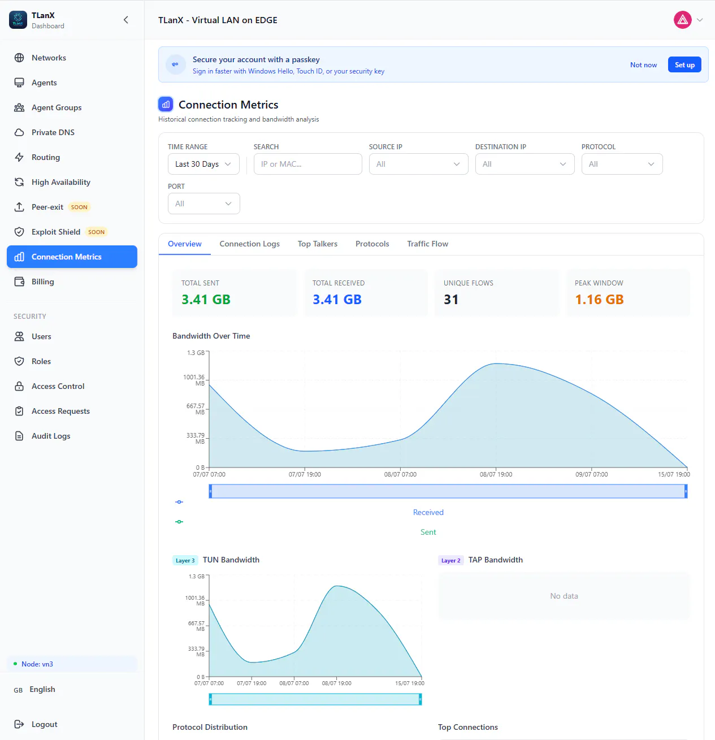Click the SOON badge next to Exploit Shield
715x740 pixels.
tap(97, 232)
